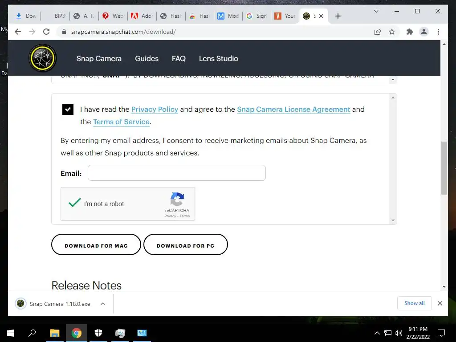Screen dimensions: 456x342
Task: Switch to the A. T. tab
Action: 85,16
